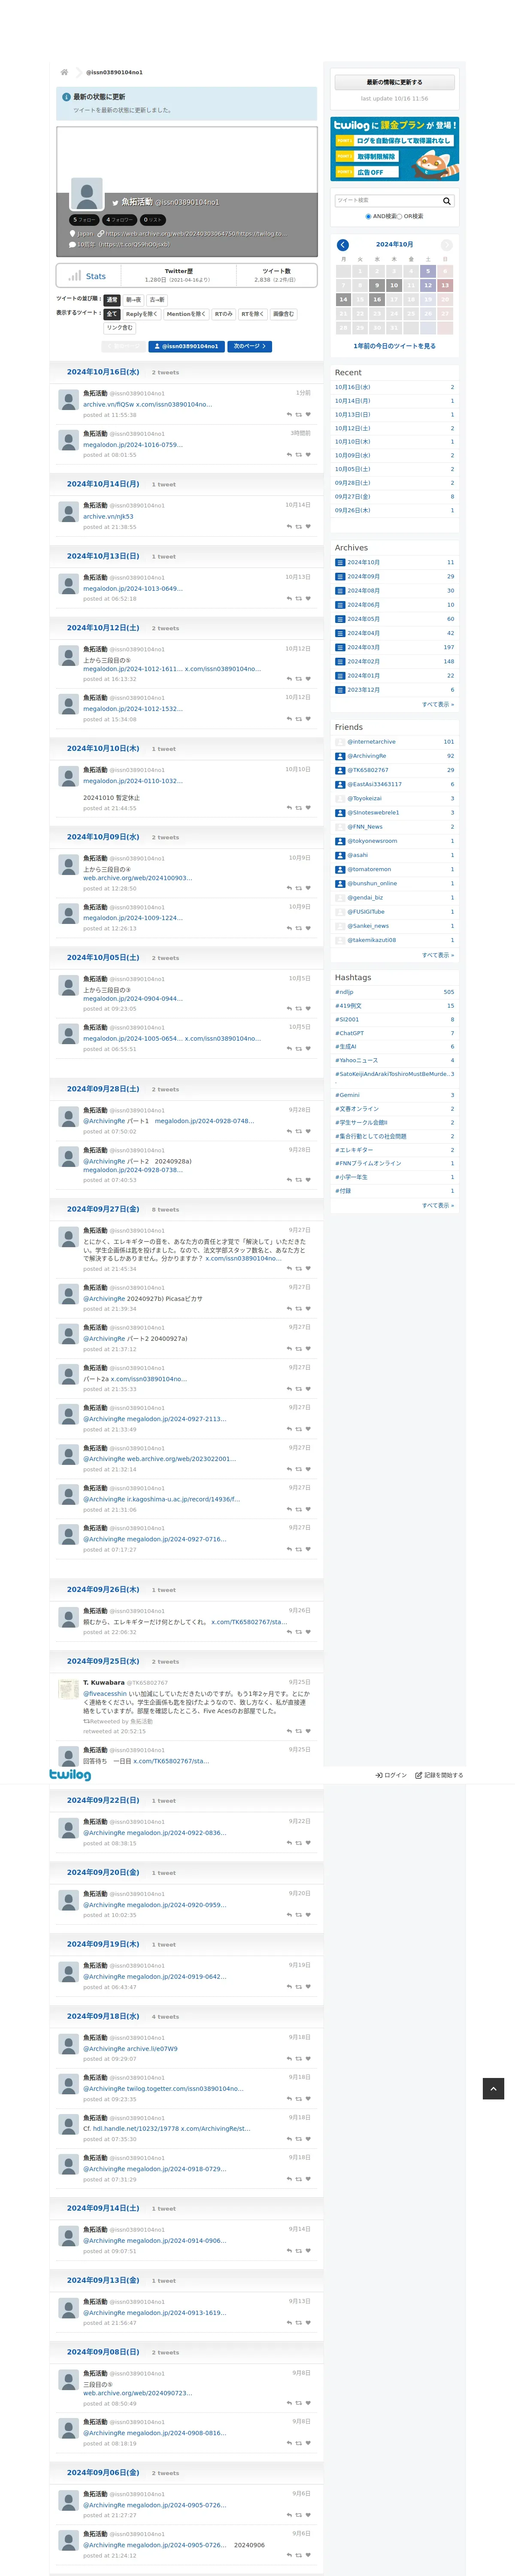Go to previous month in calendar
Screen dimensions: 515x2576
[x=343, y=245]
